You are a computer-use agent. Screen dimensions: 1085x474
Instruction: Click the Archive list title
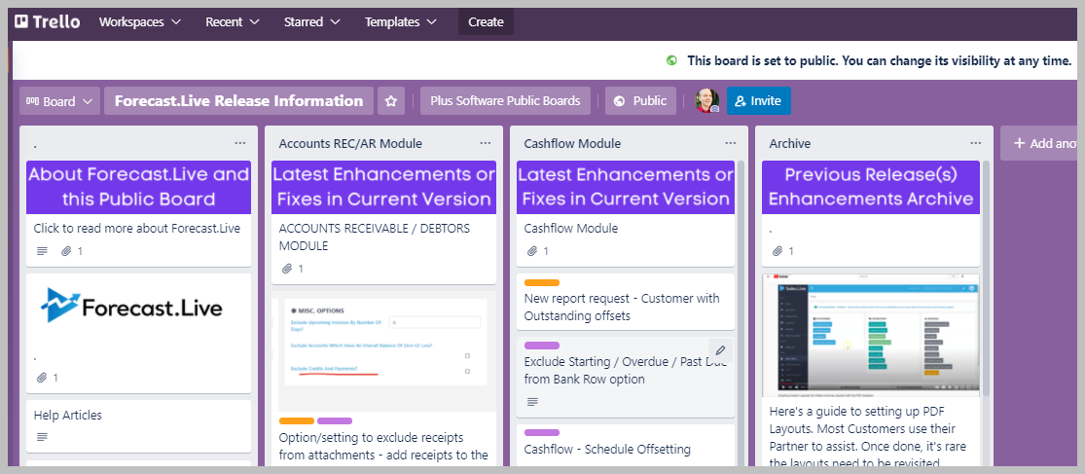coord(789,143)
